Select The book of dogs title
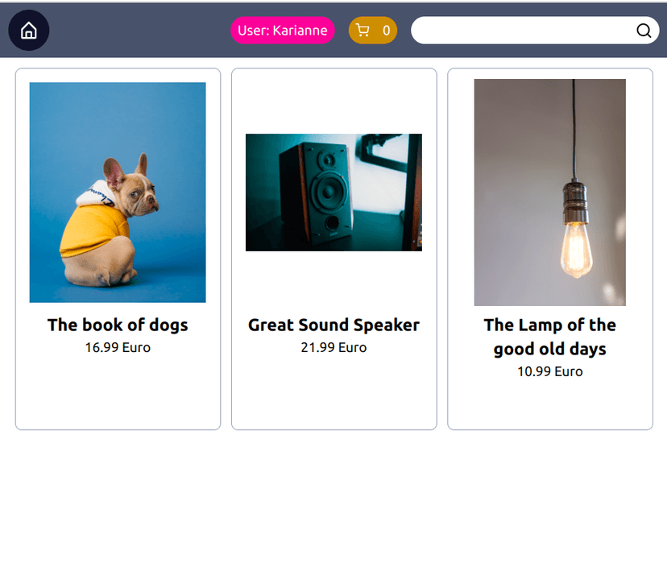 (x=118, y=325)
